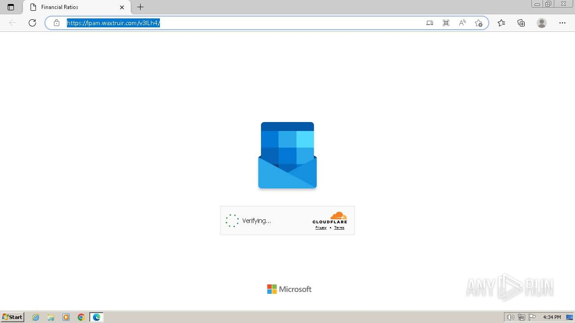Open the app available device icon

coord(430,23)
